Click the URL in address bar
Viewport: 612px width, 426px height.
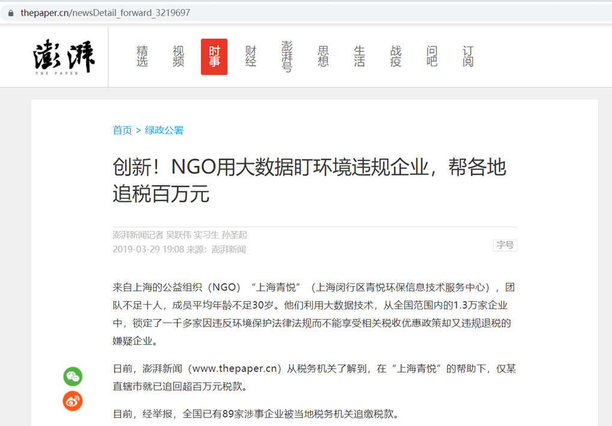click(105, 13)
